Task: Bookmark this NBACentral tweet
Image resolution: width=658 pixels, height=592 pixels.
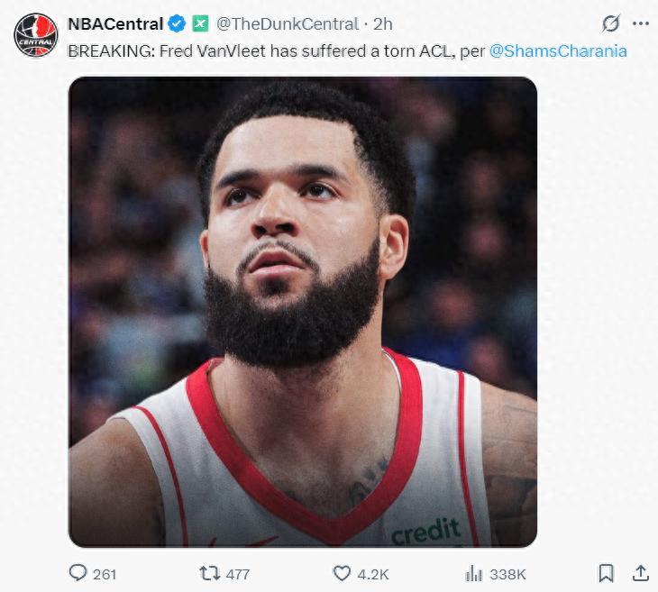Action: tap(607, 573)
